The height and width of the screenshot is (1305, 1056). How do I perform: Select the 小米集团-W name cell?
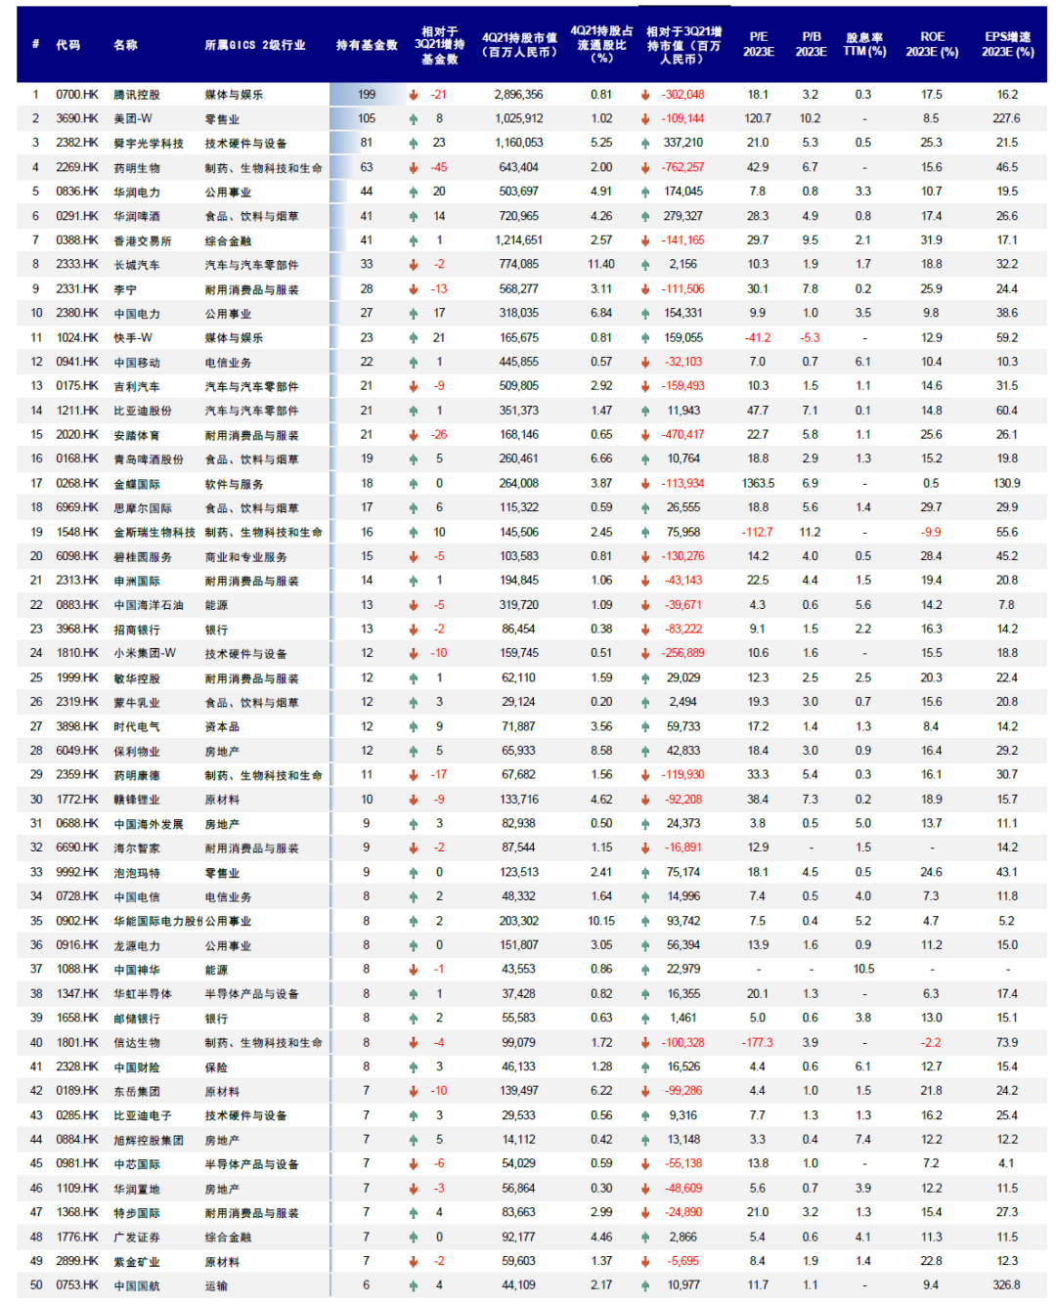[145, 653]
